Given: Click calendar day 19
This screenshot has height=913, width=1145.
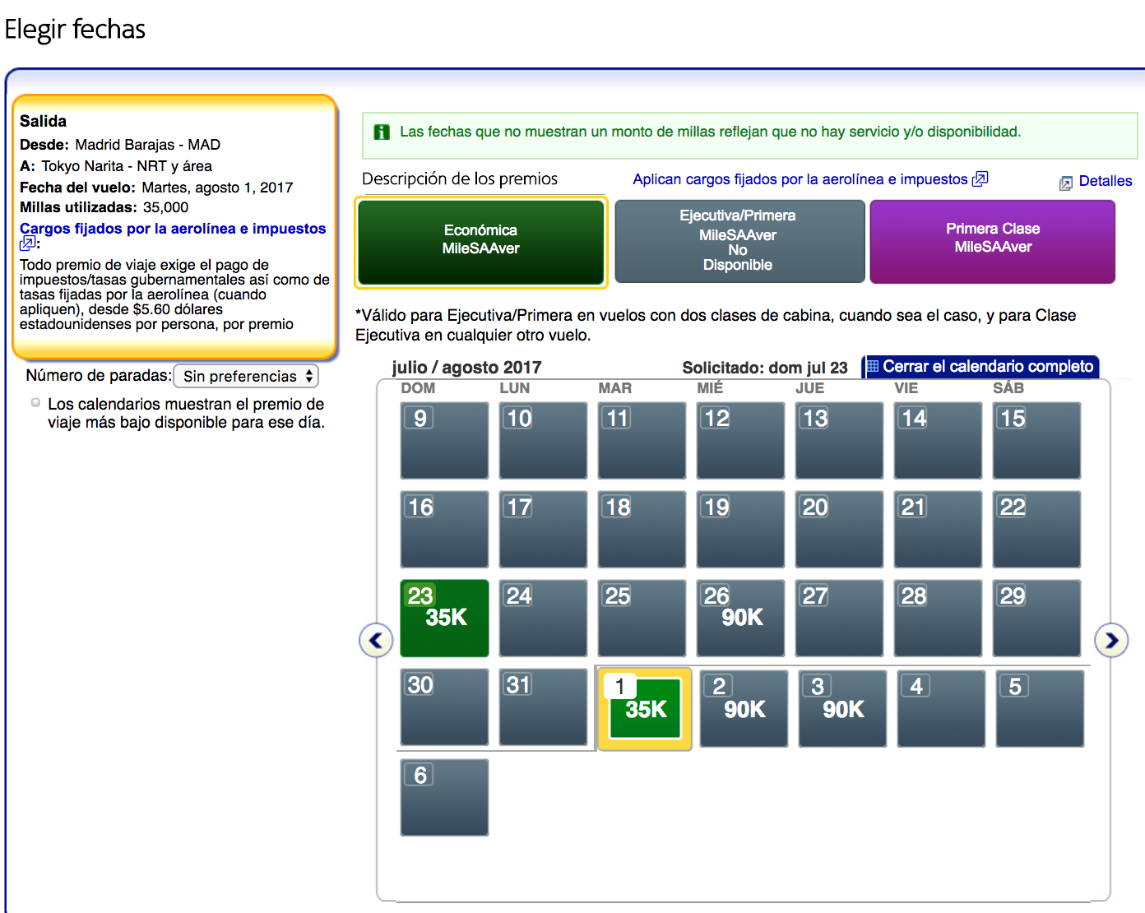Looking at the screenshot, I should (740, 529).
